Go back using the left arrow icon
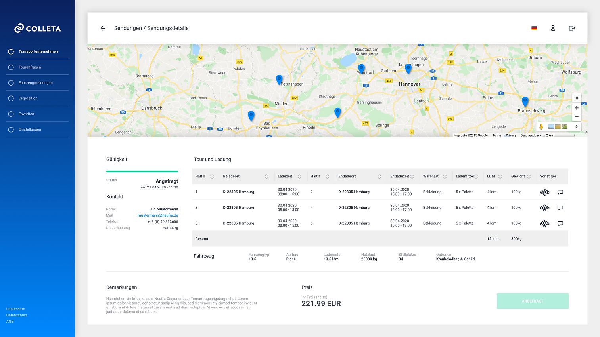600x337 pixels. coord(103,28)
